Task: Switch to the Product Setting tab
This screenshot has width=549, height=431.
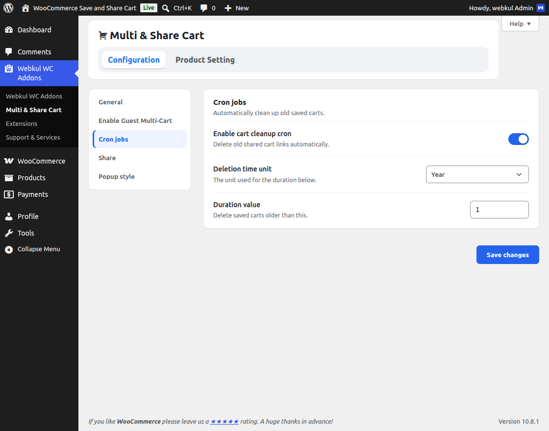Action: pyautogui.click(x=205, y=60)
